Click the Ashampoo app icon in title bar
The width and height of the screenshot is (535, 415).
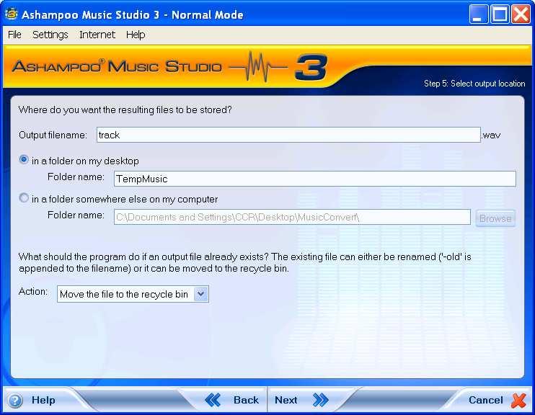(x=11, y=14)
